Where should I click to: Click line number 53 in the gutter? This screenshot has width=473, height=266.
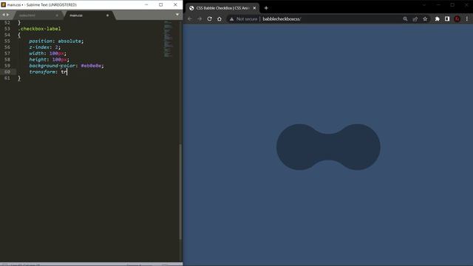(7, 29)
